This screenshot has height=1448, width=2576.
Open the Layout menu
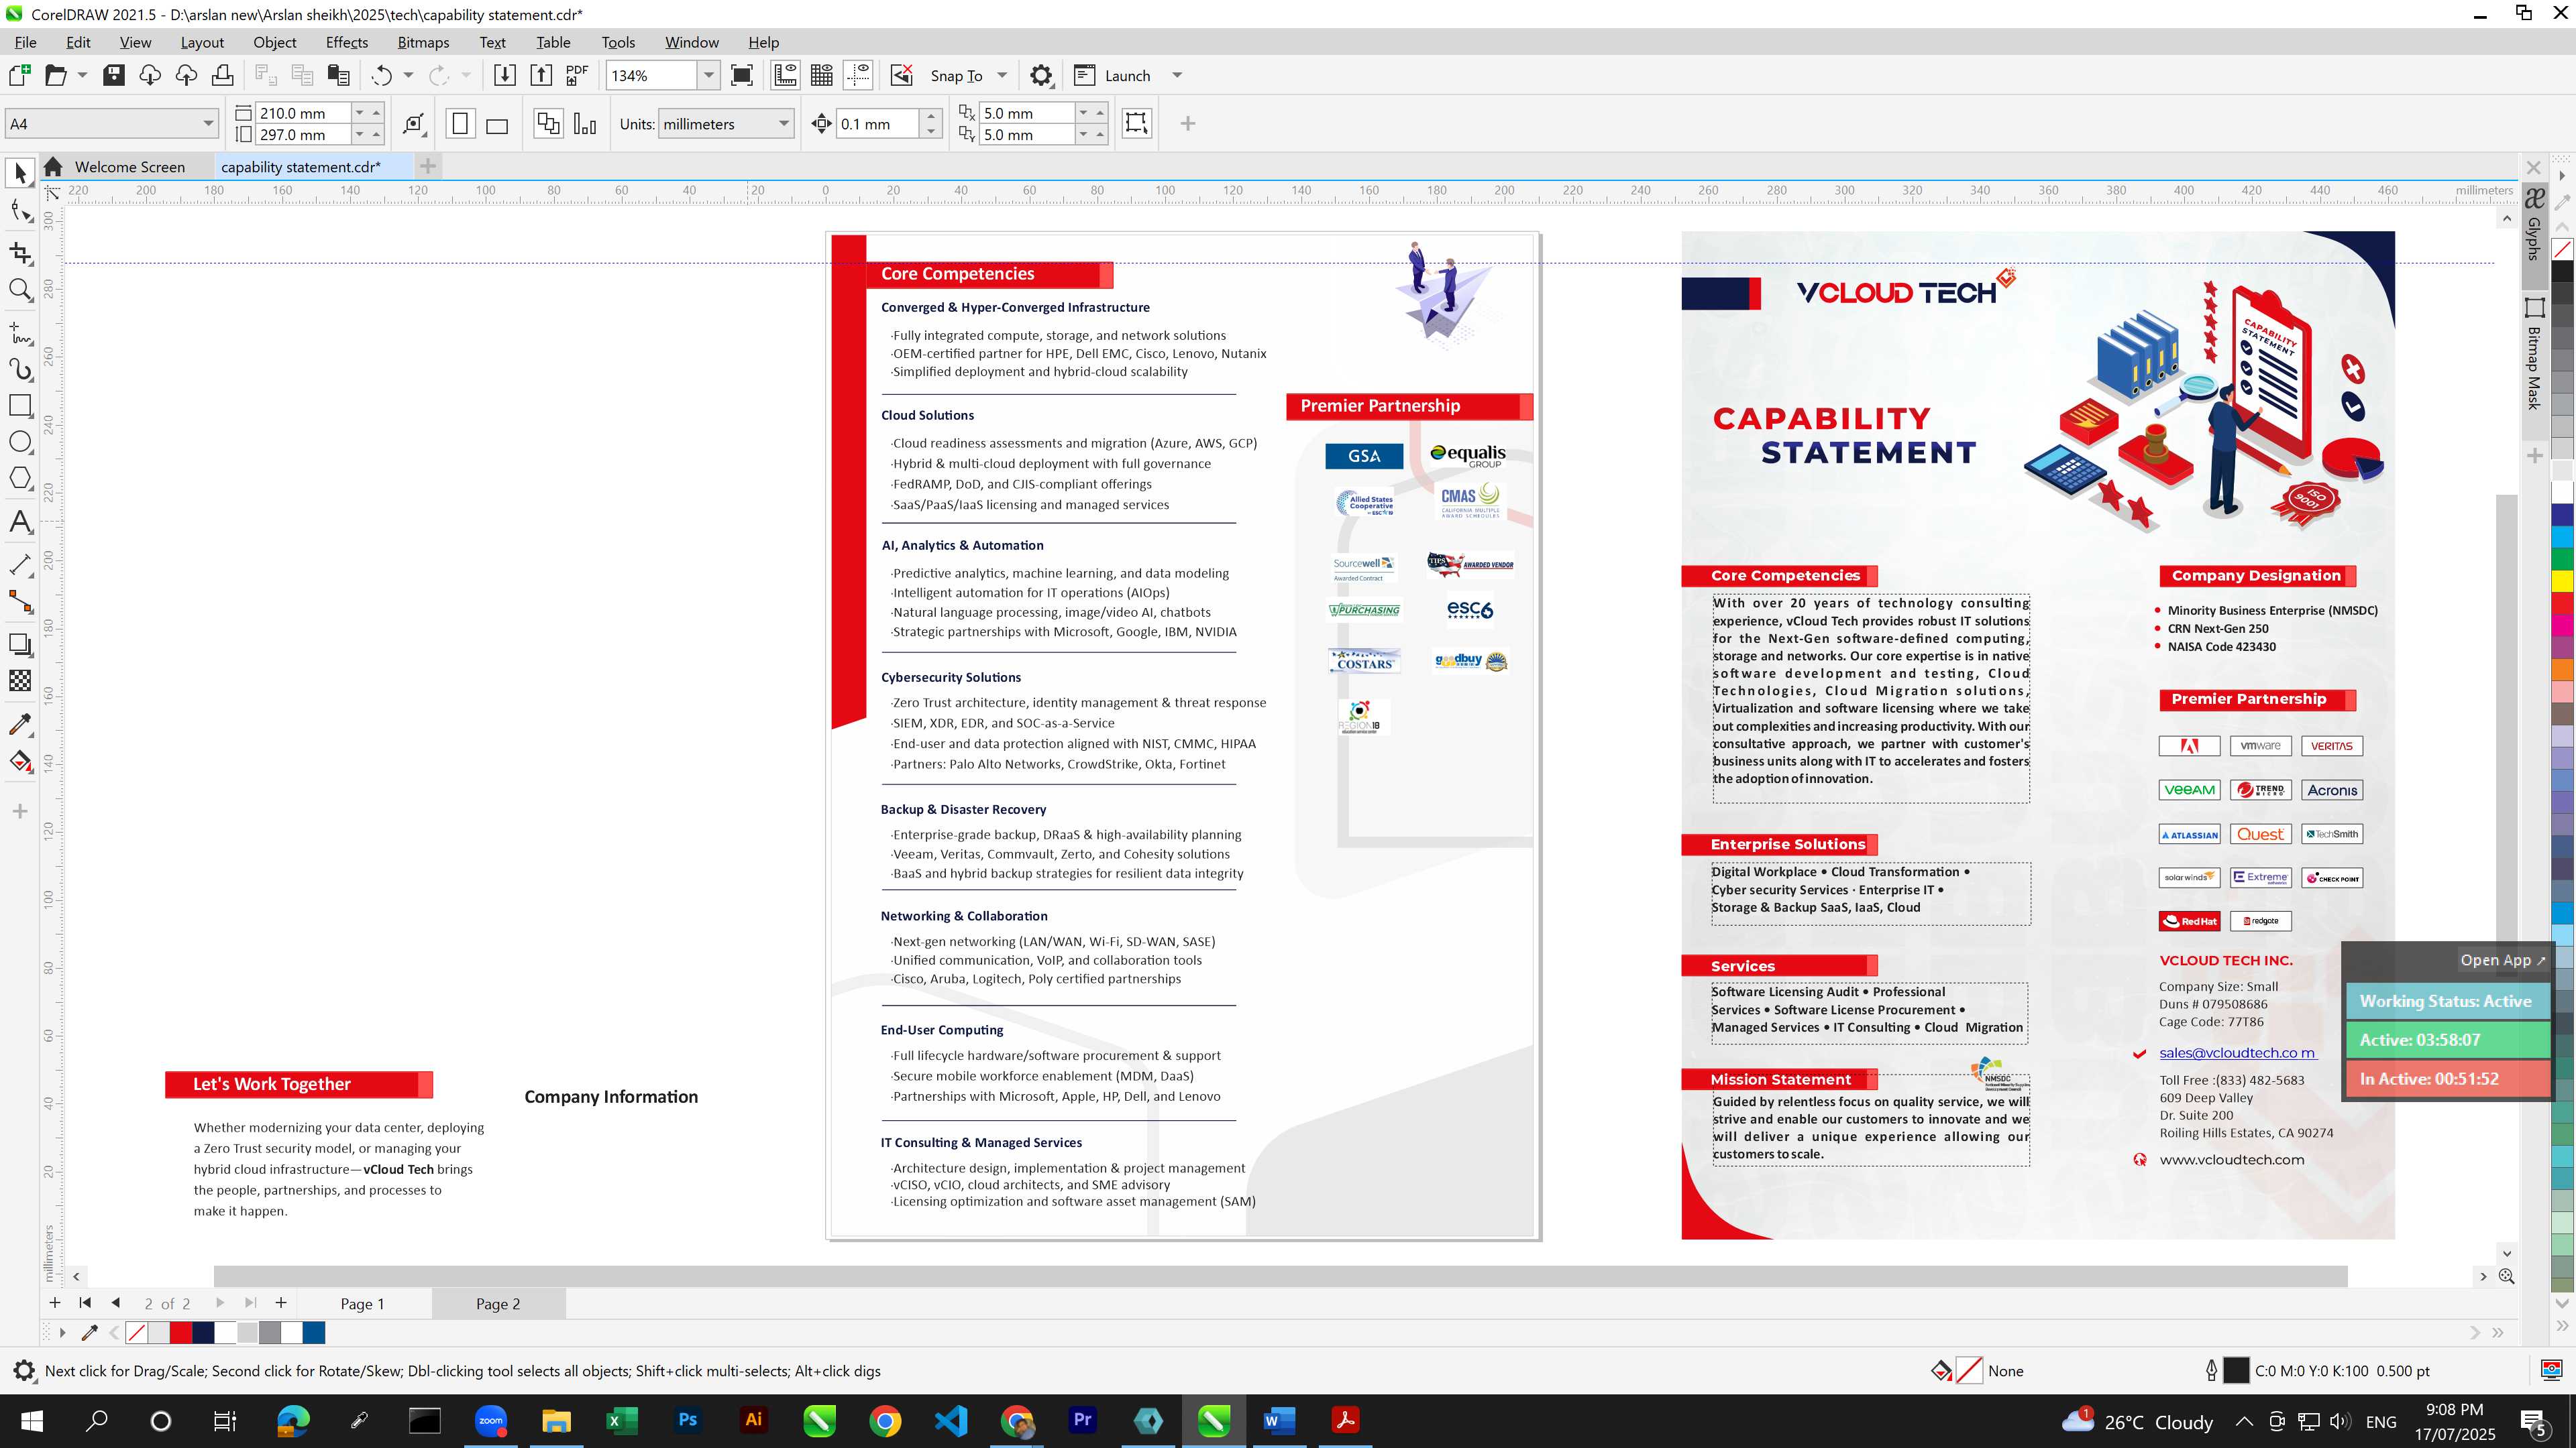[x=202, y=42]
